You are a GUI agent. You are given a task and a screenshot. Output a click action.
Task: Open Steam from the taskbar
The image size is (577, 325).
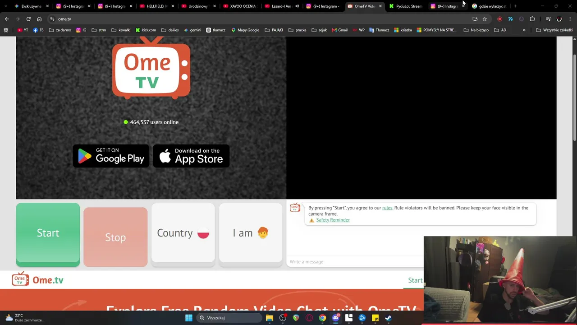pyautogui.click(x=388, y=318)
